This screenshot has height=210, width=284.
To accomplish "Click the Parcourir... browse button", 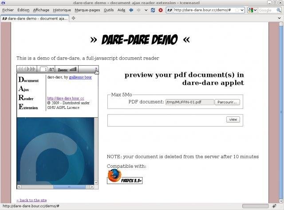I will (227, 102).
